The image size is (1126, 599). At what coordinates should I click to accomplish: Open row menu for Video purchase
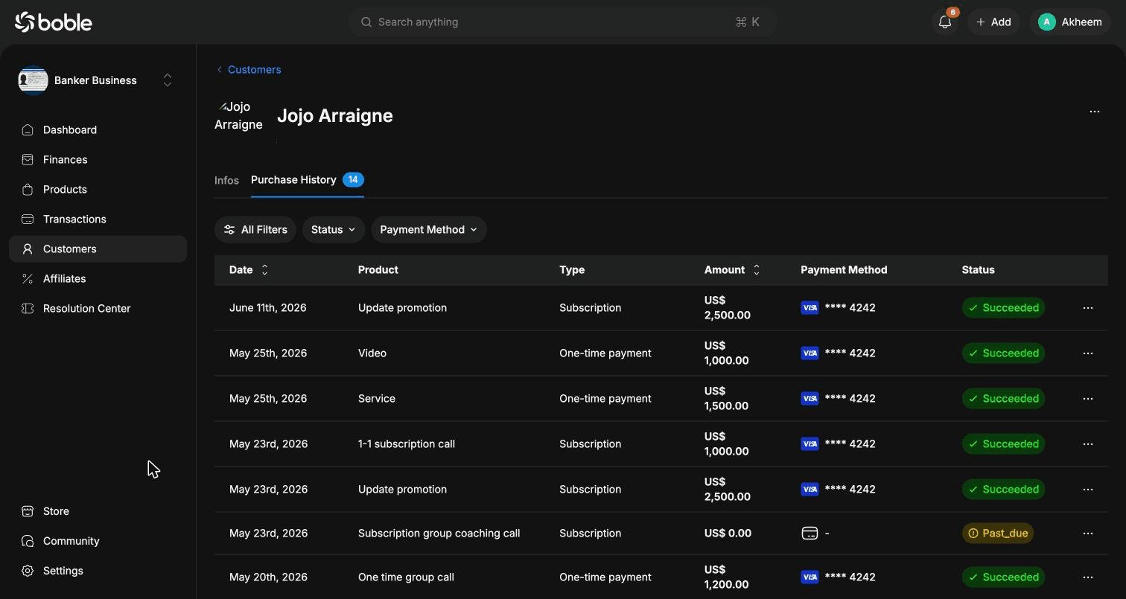click(1088, 353)
